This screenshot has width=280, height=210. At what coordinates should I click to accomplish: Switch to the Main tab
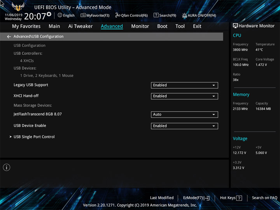coord(54,26)
